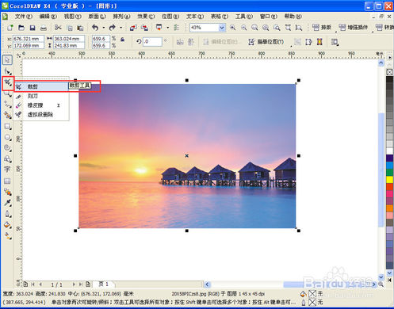Pick the yellow palette swatch
Screen dimensions: 394x309
[389, 180]
